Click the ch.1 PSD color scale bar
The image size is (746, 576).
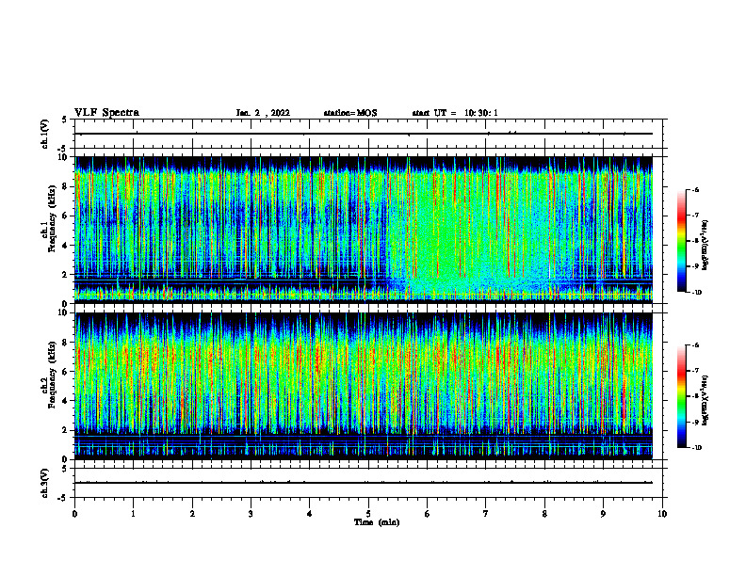(x=681, y=241)
